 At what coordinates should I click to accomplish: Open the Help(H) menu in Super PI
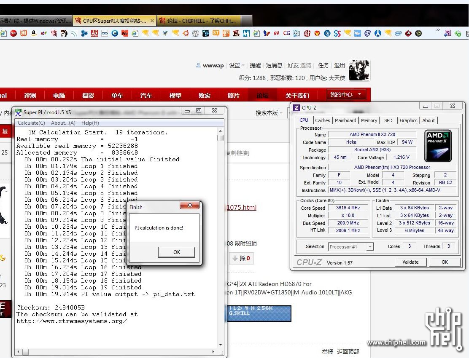90,123
